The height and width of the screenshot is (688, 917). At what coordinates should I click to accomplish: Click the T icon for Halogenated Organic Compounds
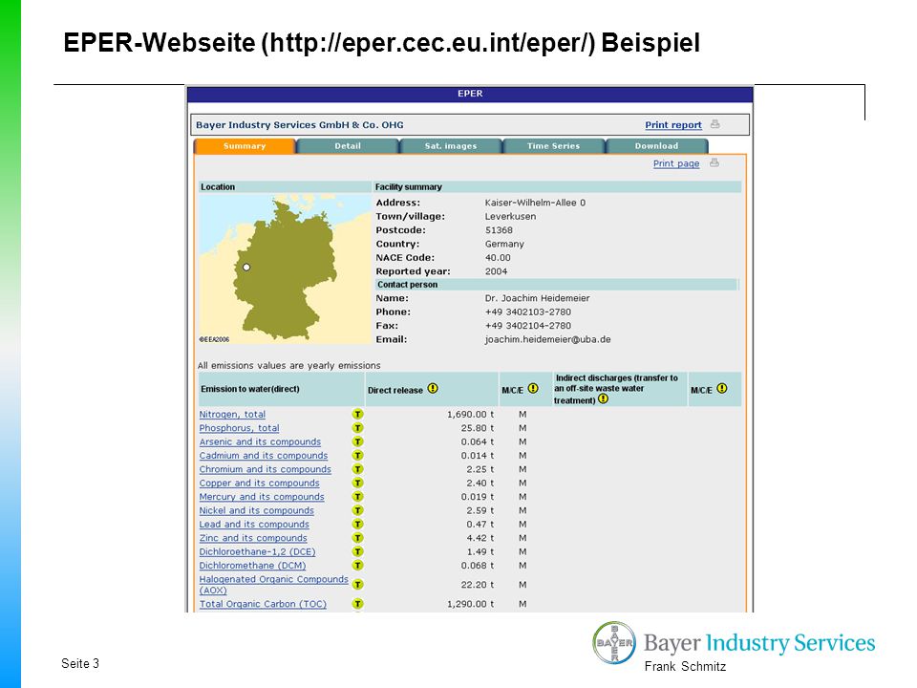click(357, 585)
